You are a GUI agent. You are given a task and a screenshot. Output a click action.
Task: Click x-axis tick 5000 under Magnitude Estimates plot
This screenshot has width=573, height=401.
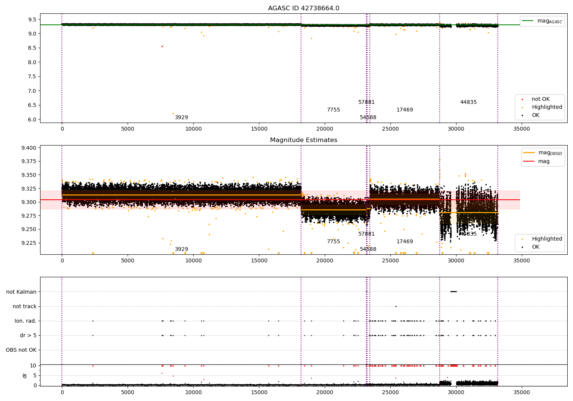point(128,261)
